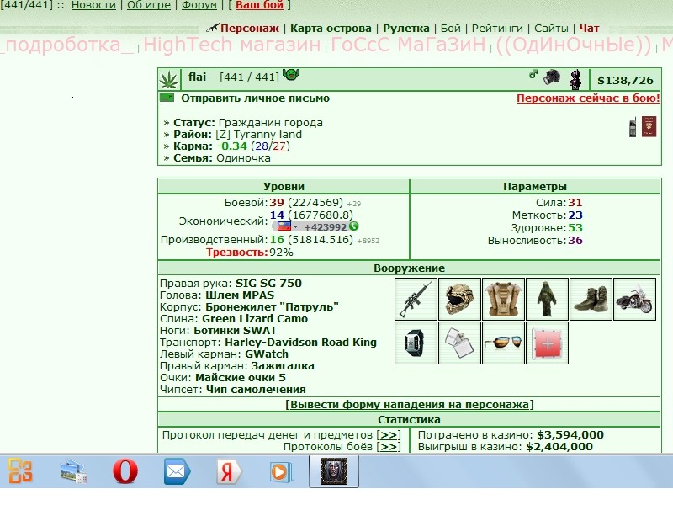
Task: Click the SIG SG 750 rifle thumbnail
Action: click(x=416, y=300)
